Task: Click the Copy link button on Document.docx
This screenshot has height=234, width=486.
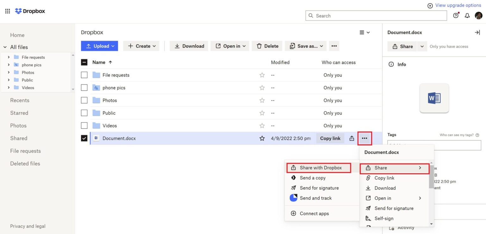Action: tap(330, 138)
